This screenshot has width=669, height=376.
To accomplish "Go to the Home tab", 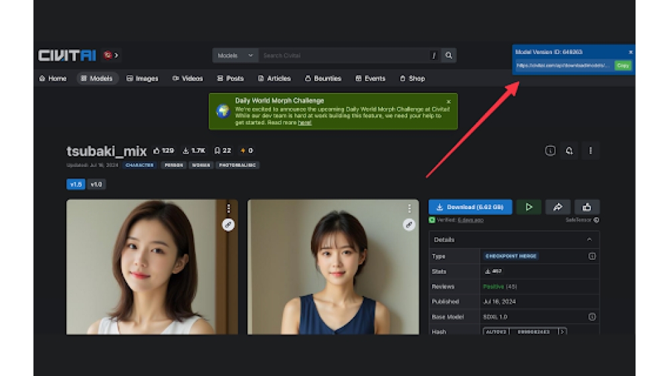I will [53, 78].
